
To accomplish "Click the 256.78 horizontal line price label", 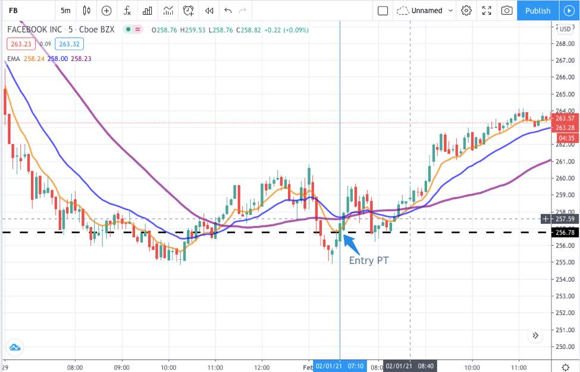I will [565, 233].
